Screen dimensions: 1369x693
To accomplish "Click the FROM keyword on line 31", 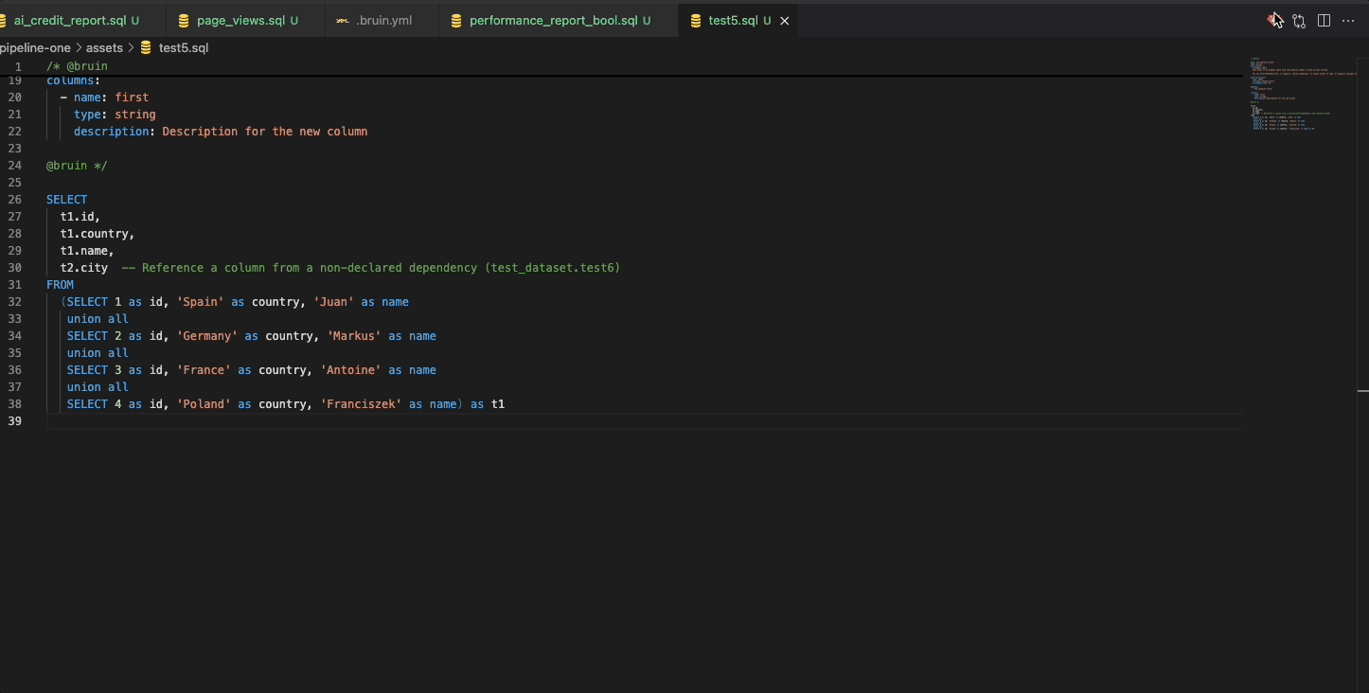I will [x=60, y=285].
